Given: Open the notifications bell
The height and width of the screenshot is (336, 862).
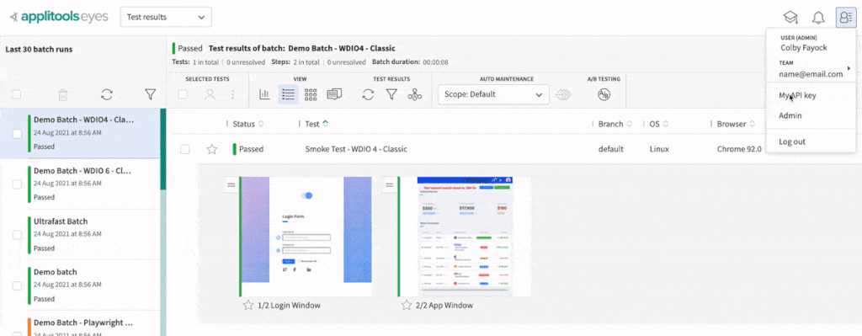Looking at the screenshot, I should (818, 18).
